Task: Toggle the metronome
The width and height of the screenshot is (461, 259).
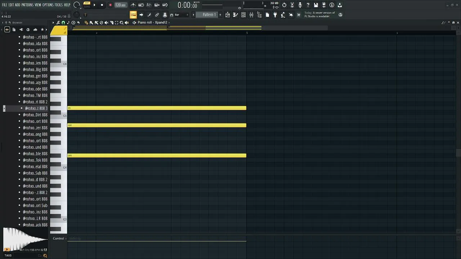Action: coord(133,5)
